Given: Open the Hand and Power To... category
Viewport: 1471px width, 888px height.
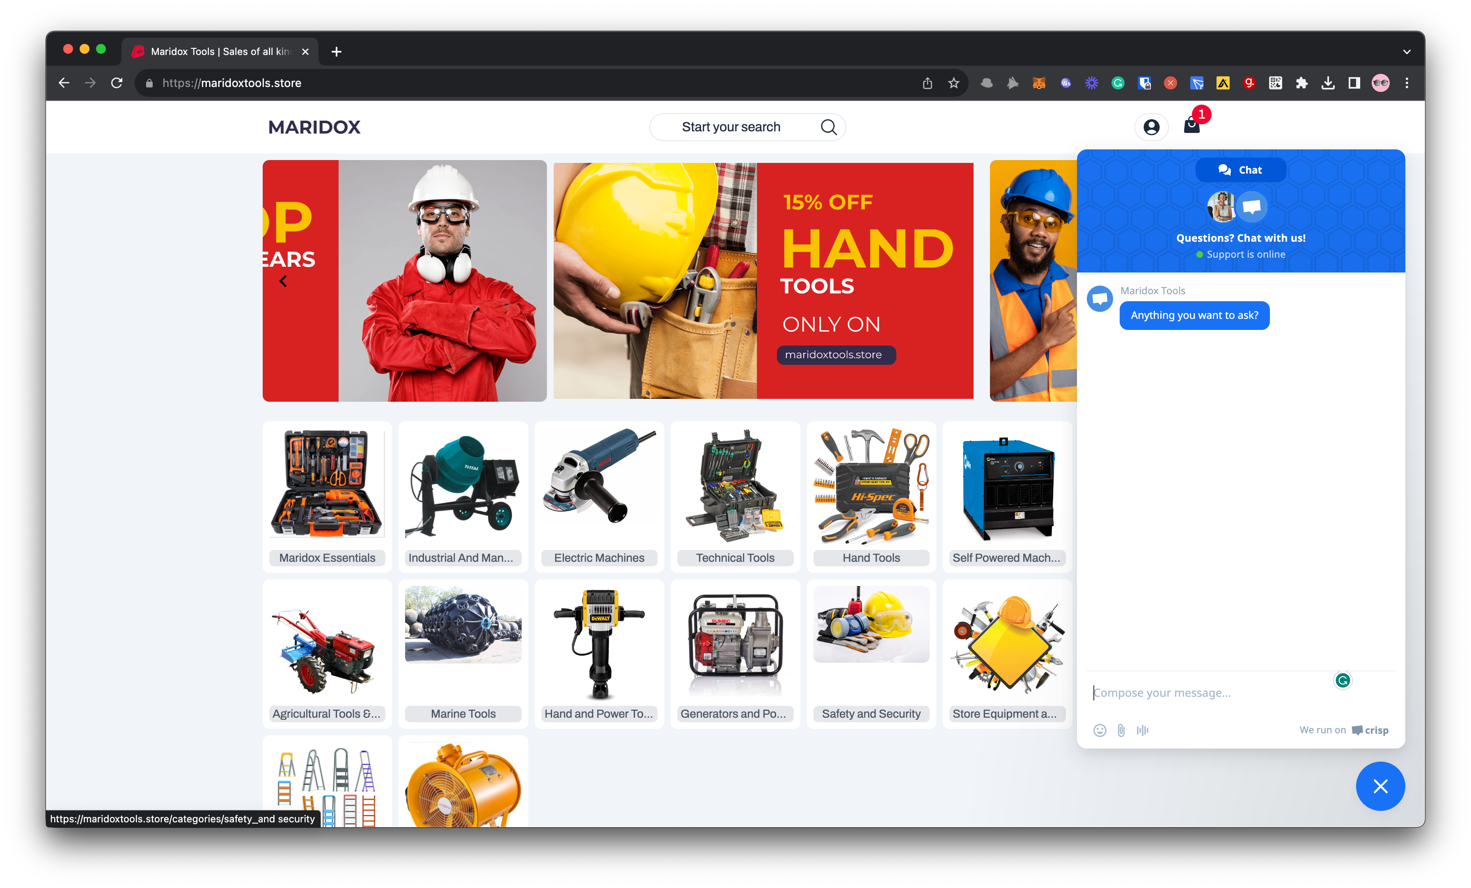Looking at the screenshot, I should (x=599, y=653).
